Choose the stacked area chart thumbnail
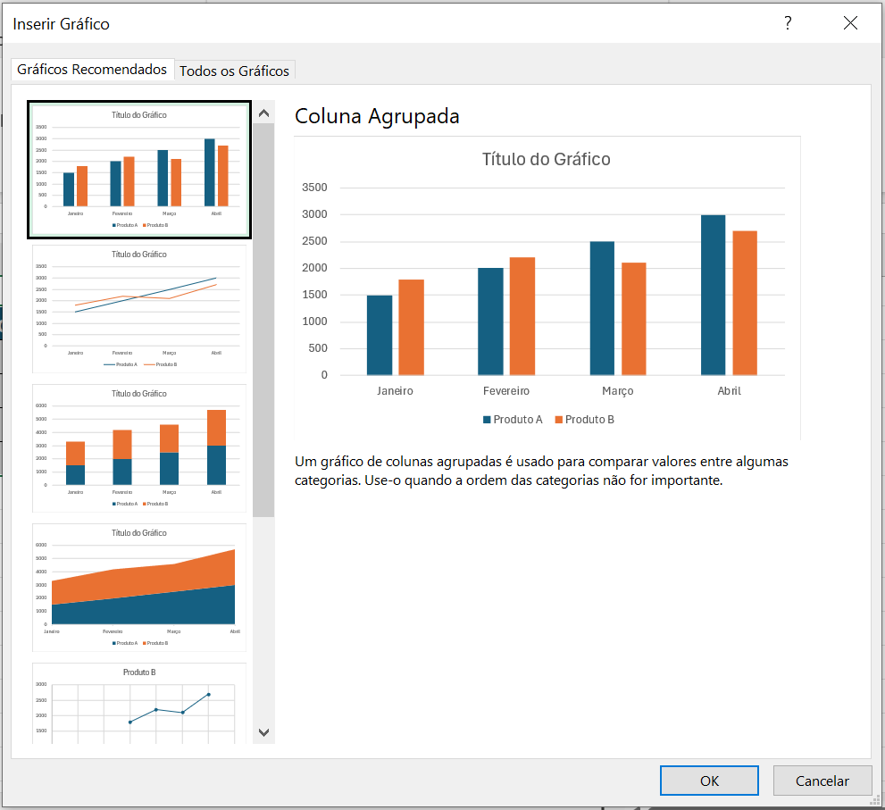This screenshot has width=885, height=810. (139, 588)
